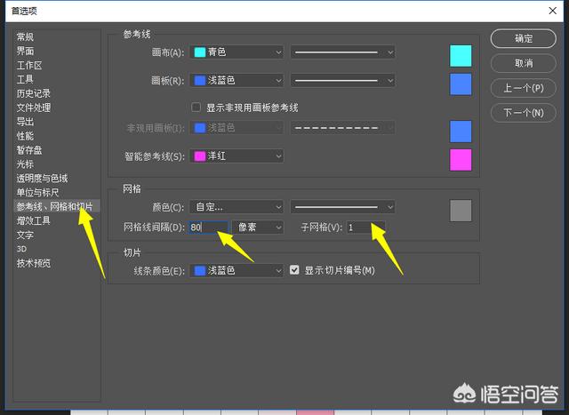
Task: Open the 文件处理 preferences category
Action: (x=34, y=108)
